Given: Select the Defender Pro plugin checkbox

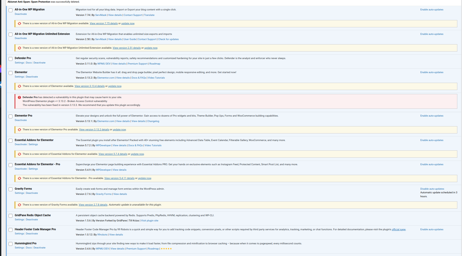Looking at the screenshot, I should coord(11,59).
